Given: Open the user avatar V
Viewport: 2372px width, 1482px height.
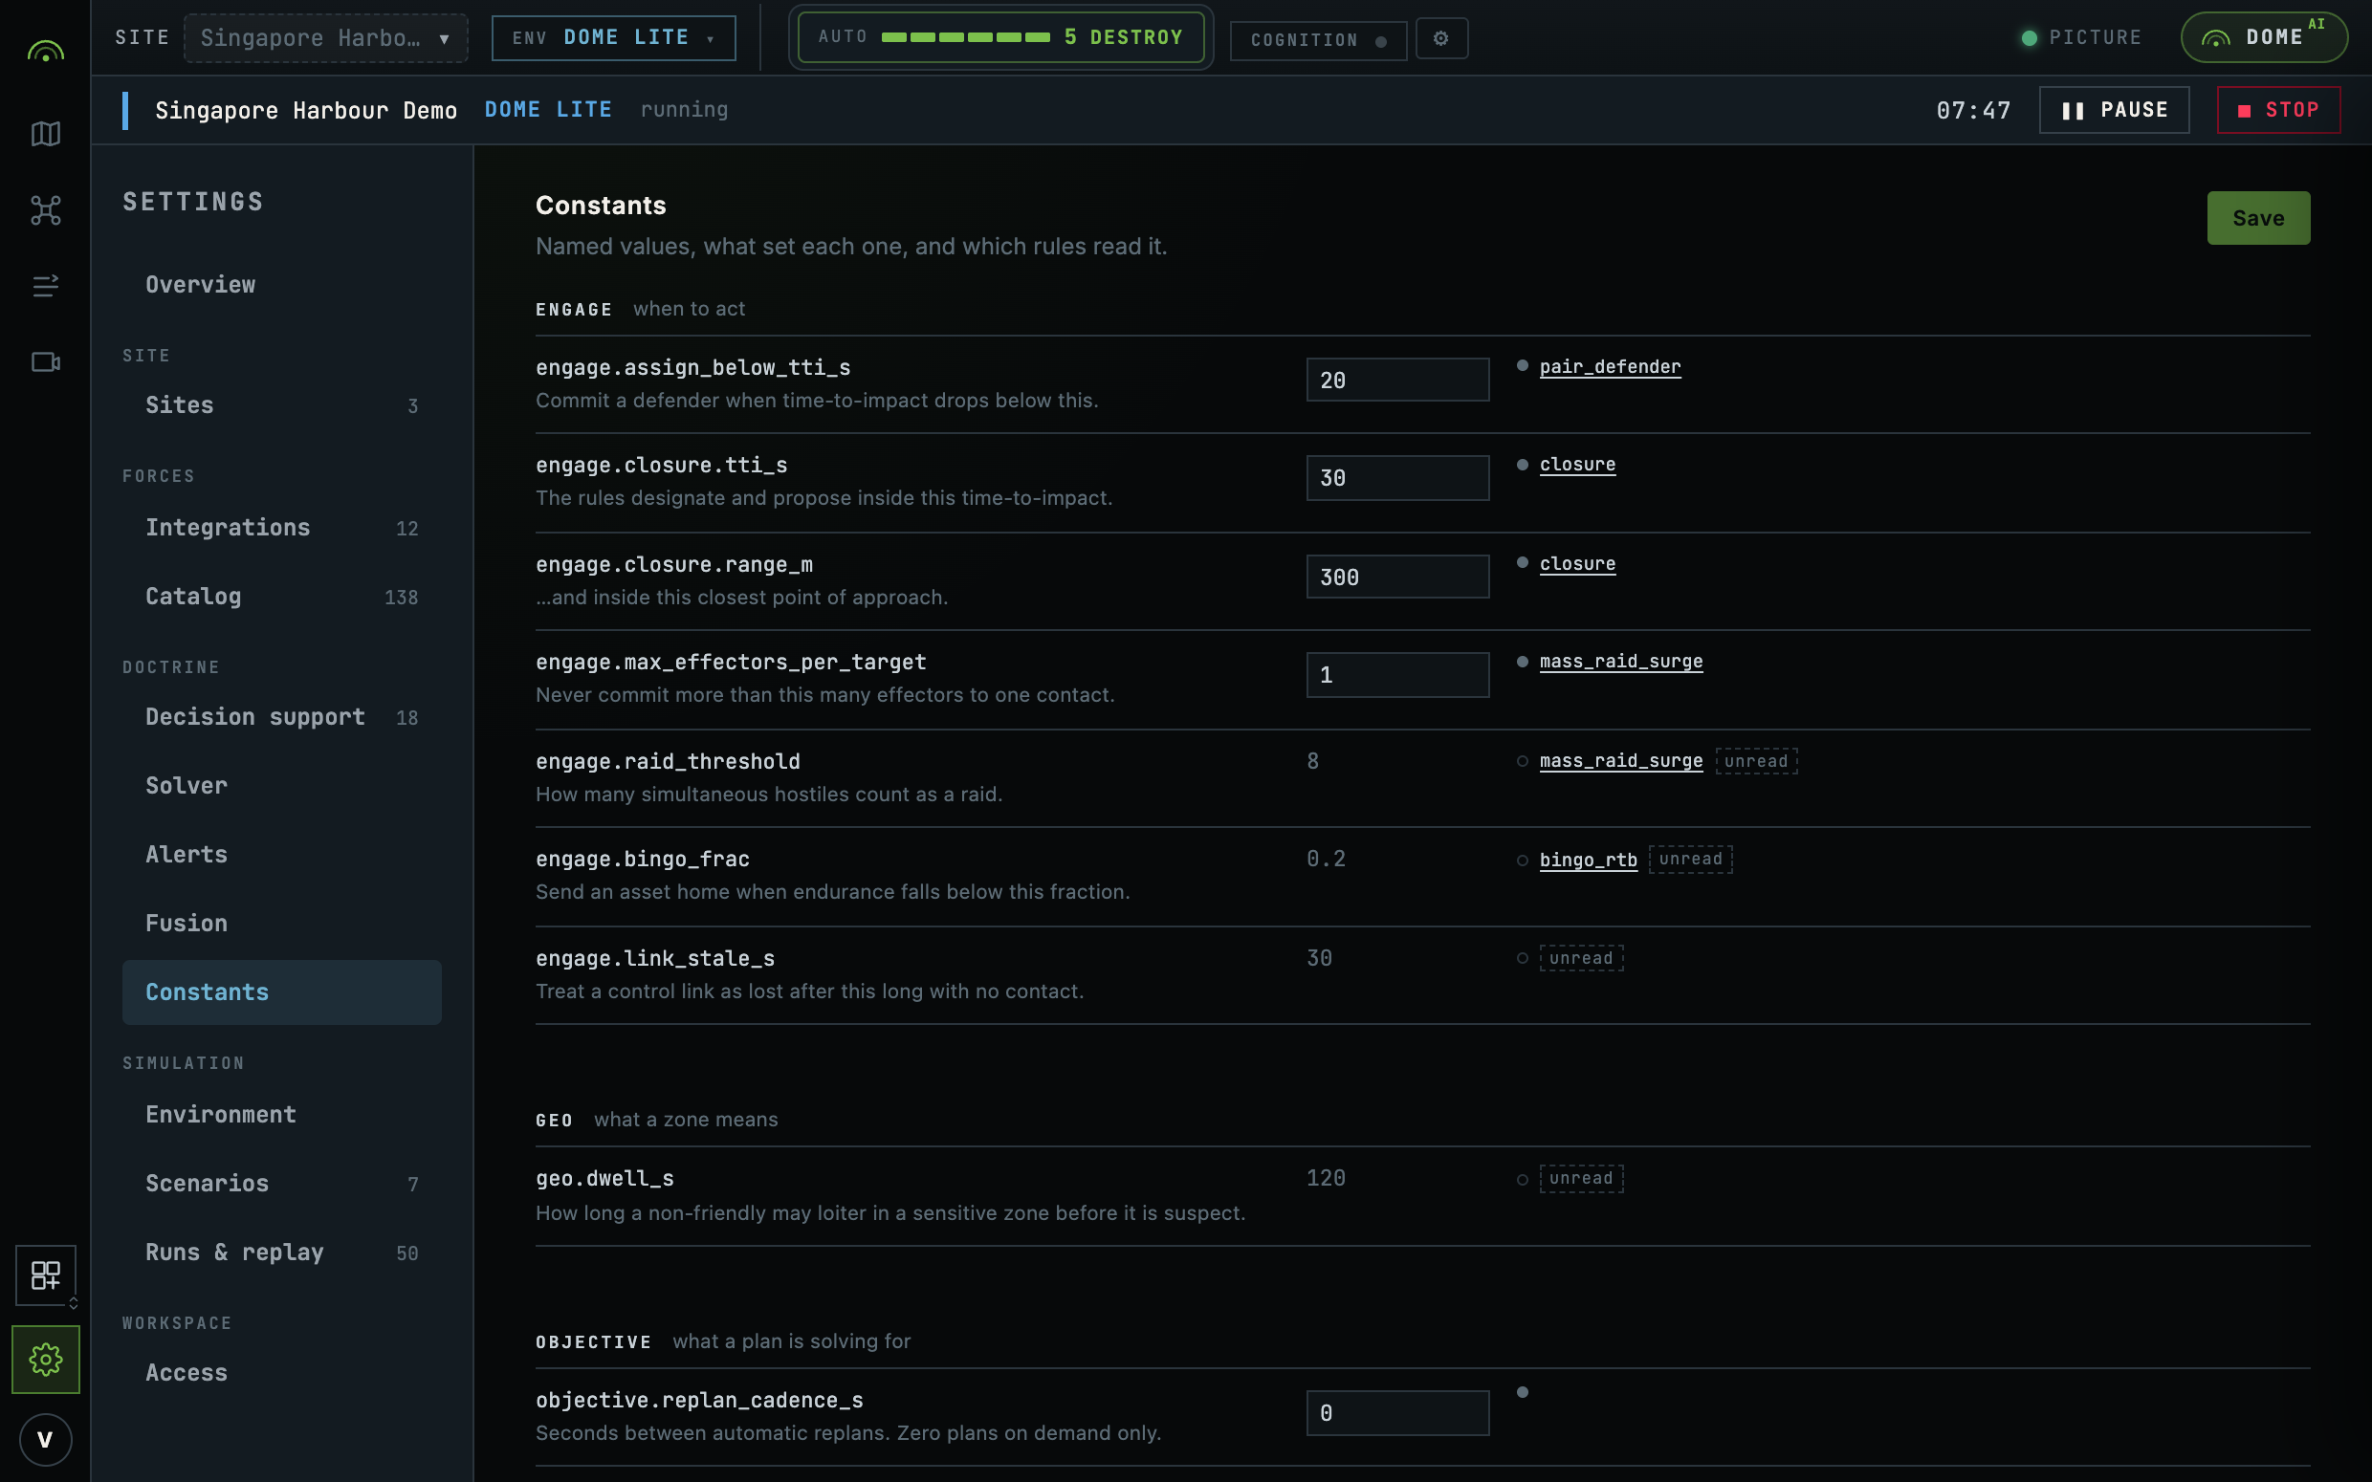Looking at the screenshot, I should (x=45, y=1440).
